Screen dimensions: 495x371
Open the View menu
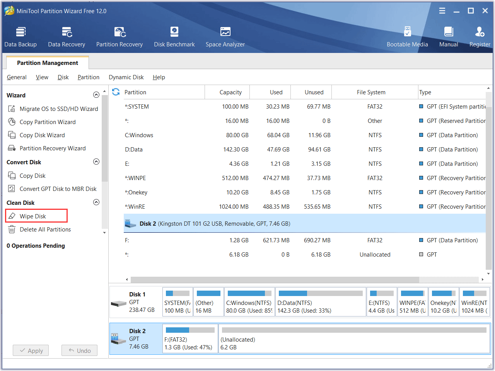42,77
